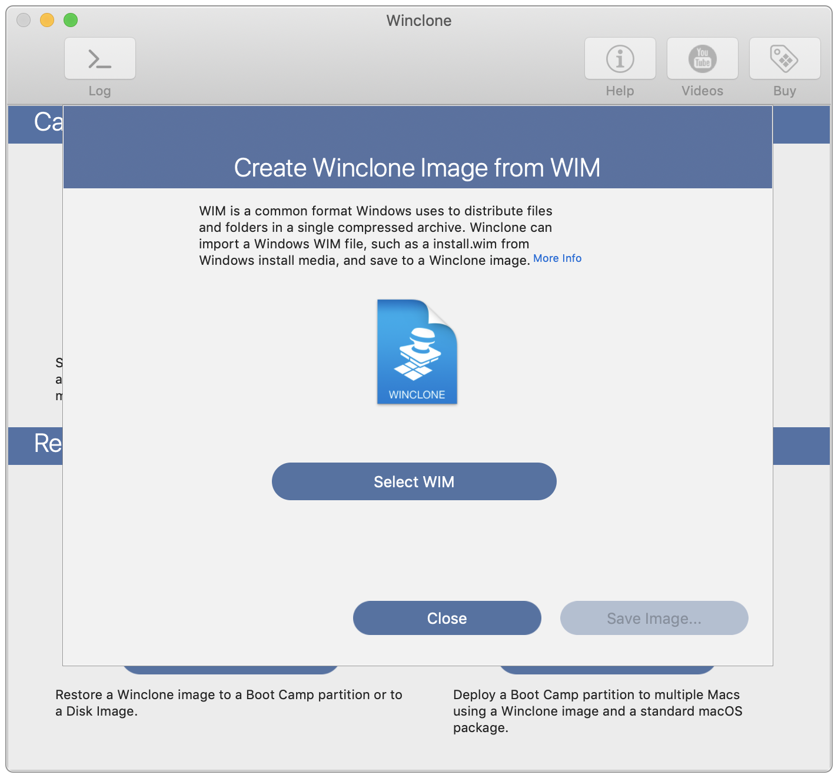Open the YouTube Videos icon
This screenshot has width=838, height=778.
703,58
